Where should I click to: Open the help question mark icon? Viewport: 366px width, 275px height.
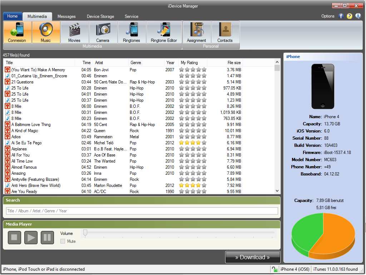click(349, 16)
